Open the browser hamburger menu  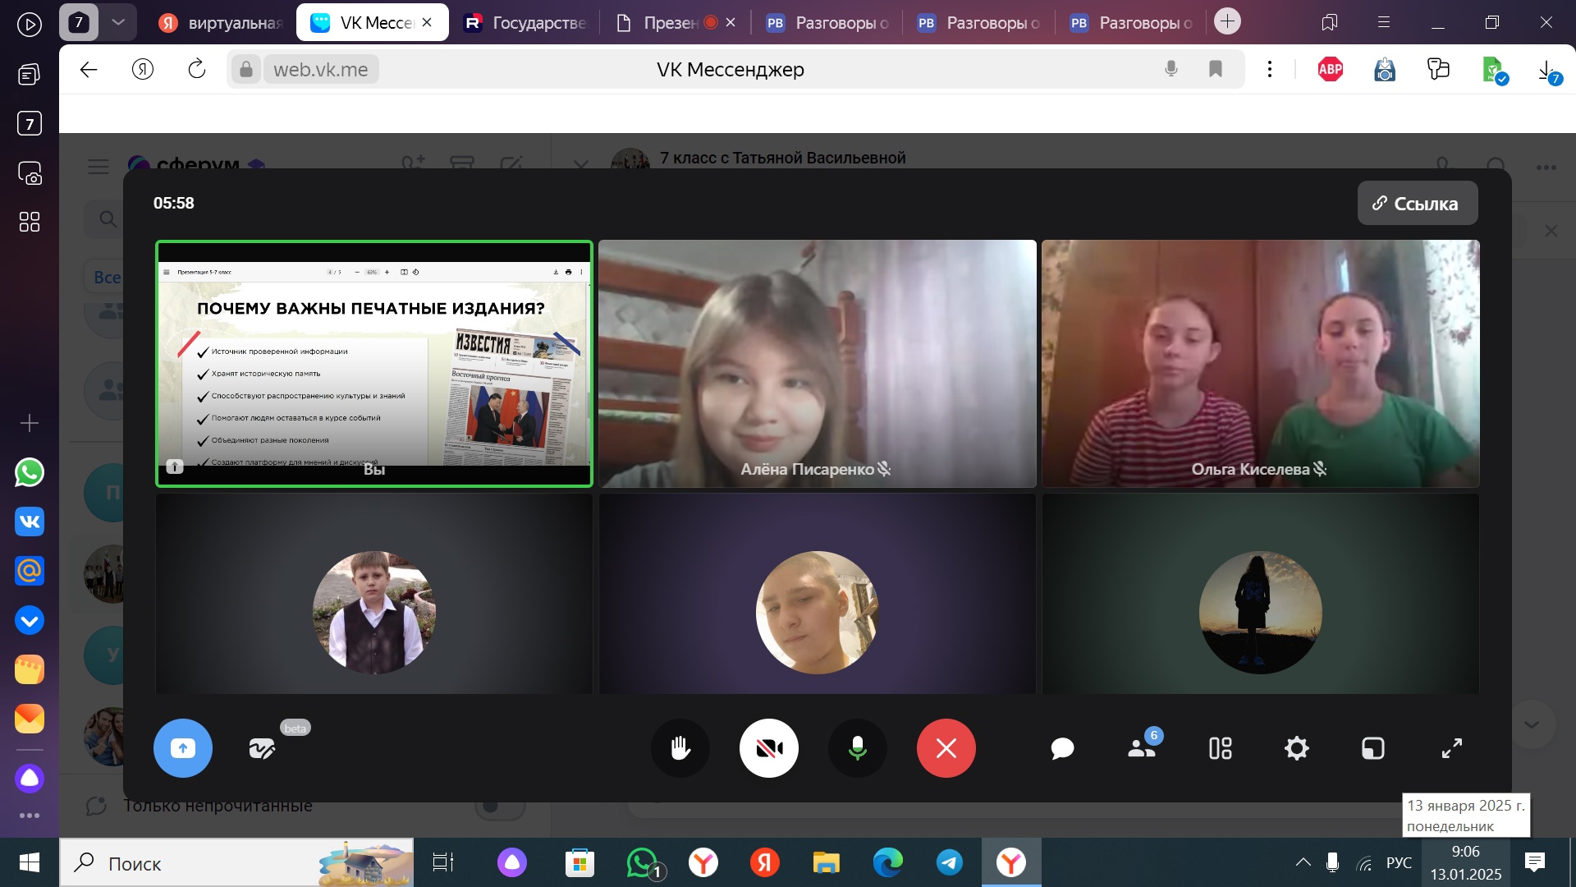pyautogui.click(x=1384, y=22)
